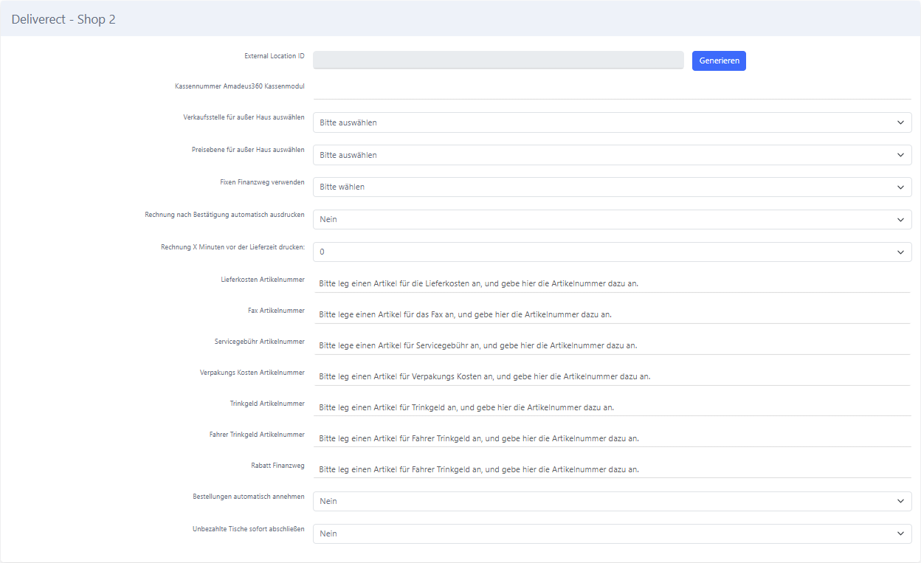Click the Bestellungen automatisch annehmen label
This screenshot has height=563, width=921.
(249, 497)
